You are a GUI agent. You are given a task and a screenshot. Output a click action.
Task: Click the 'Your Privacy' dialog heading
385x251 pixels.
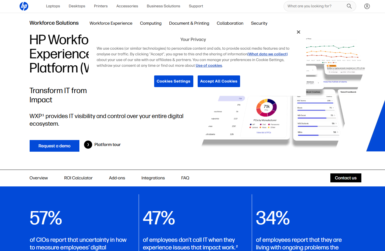193,40
